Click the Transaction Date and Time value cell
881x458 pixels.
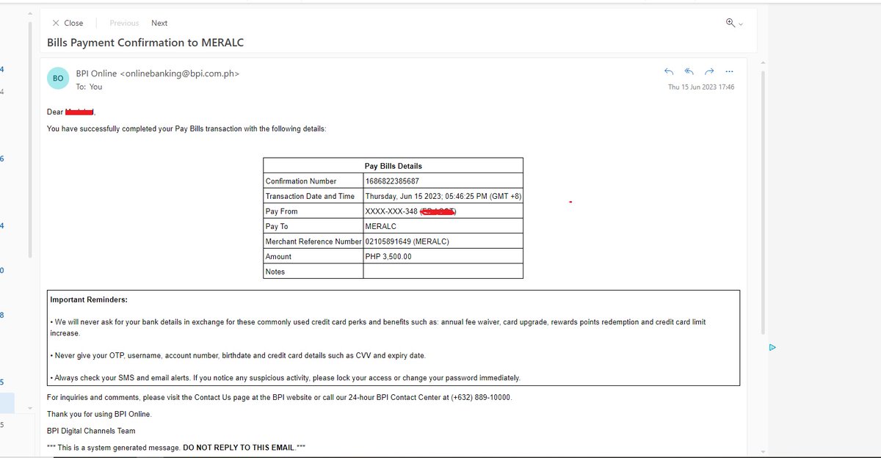tap(443, 196)
